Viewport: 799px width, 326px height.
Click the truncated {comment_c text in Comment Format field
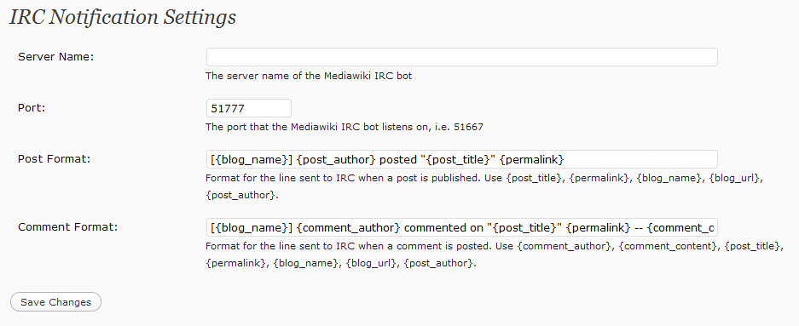click(680, 227)
